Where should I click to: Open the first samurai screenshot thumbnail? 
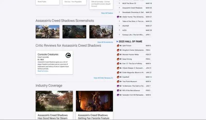click(x=47, y=32)
